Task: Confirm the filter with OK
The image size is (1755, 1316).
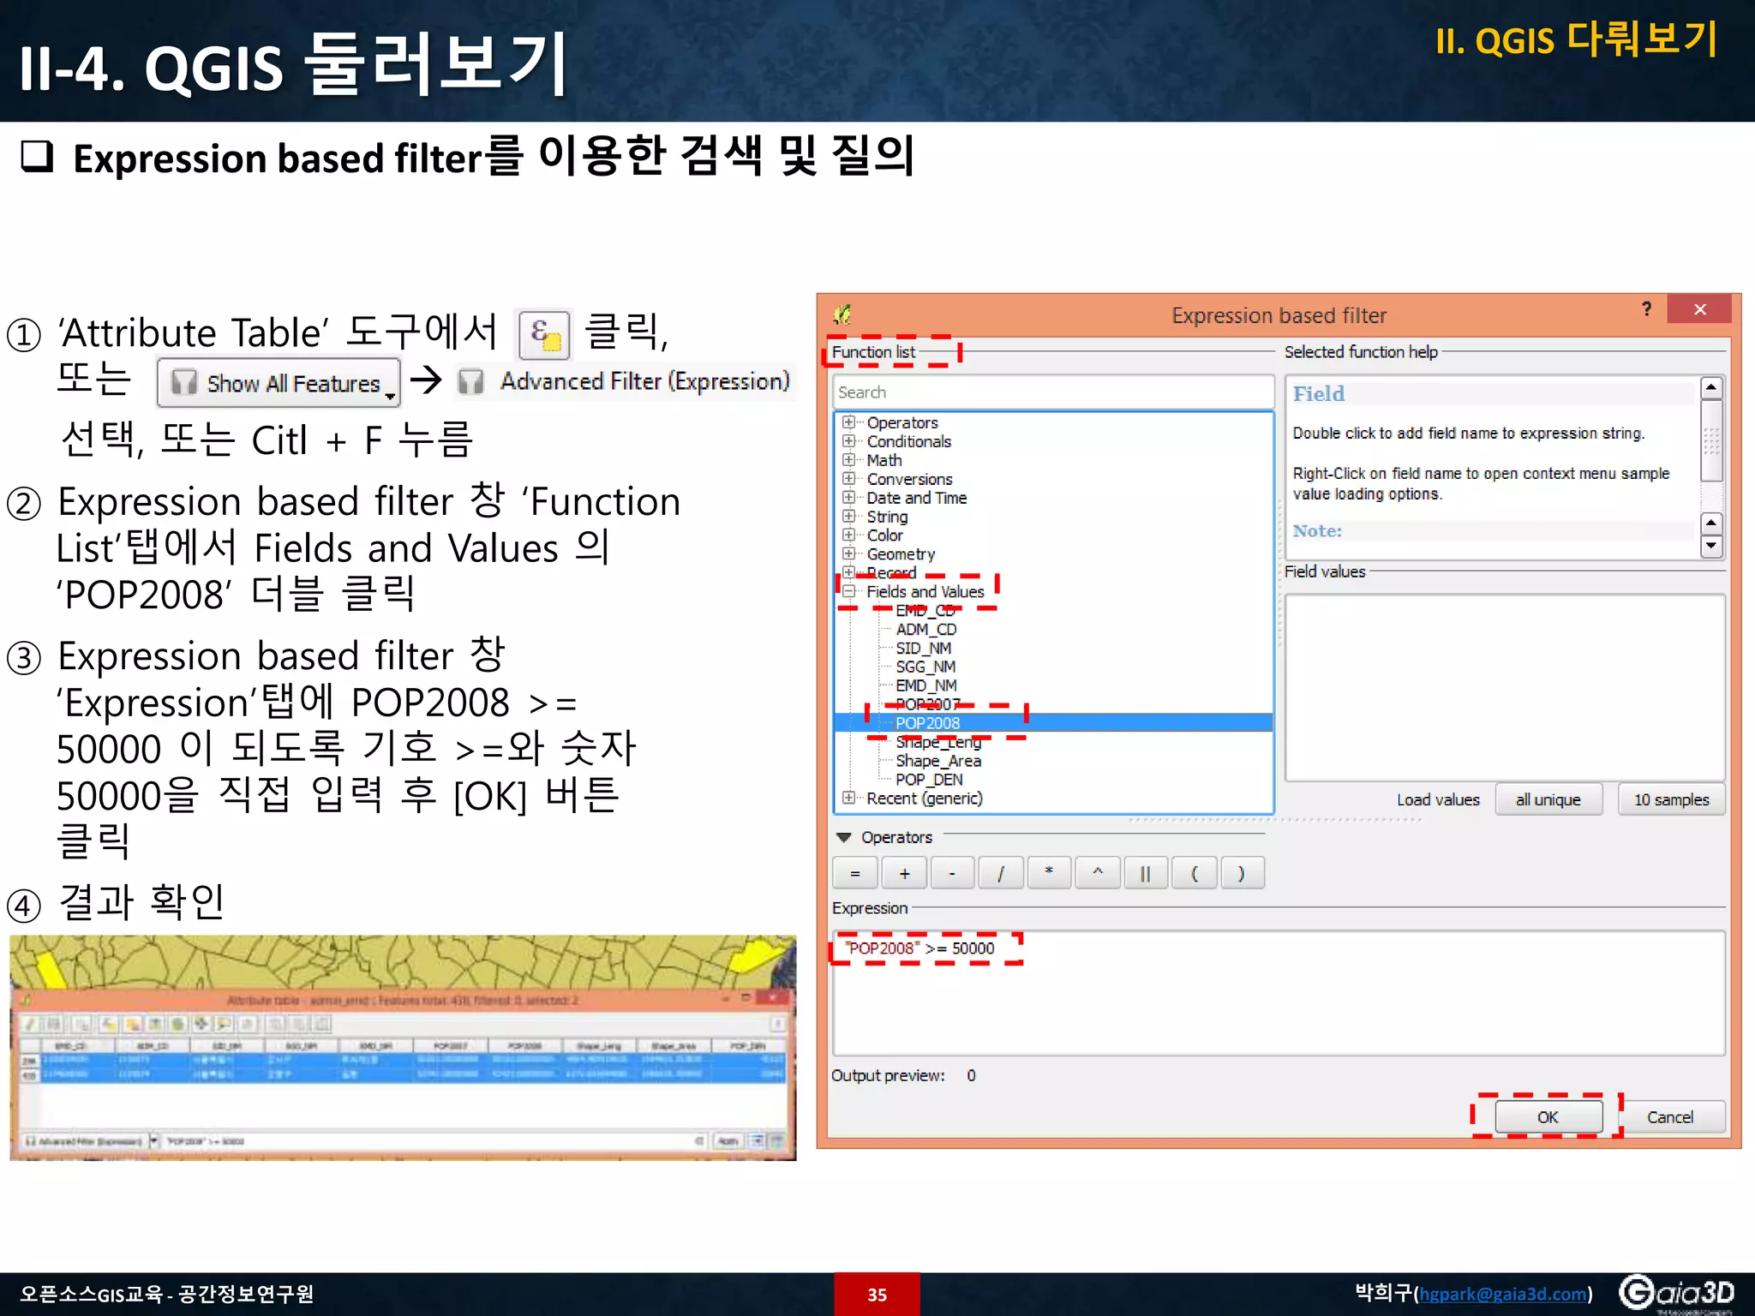Action: click(x=1548, y=1117)
